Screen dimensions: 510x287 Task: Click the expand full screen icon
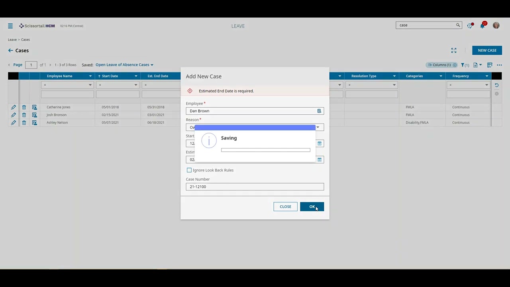coord(453,50)
